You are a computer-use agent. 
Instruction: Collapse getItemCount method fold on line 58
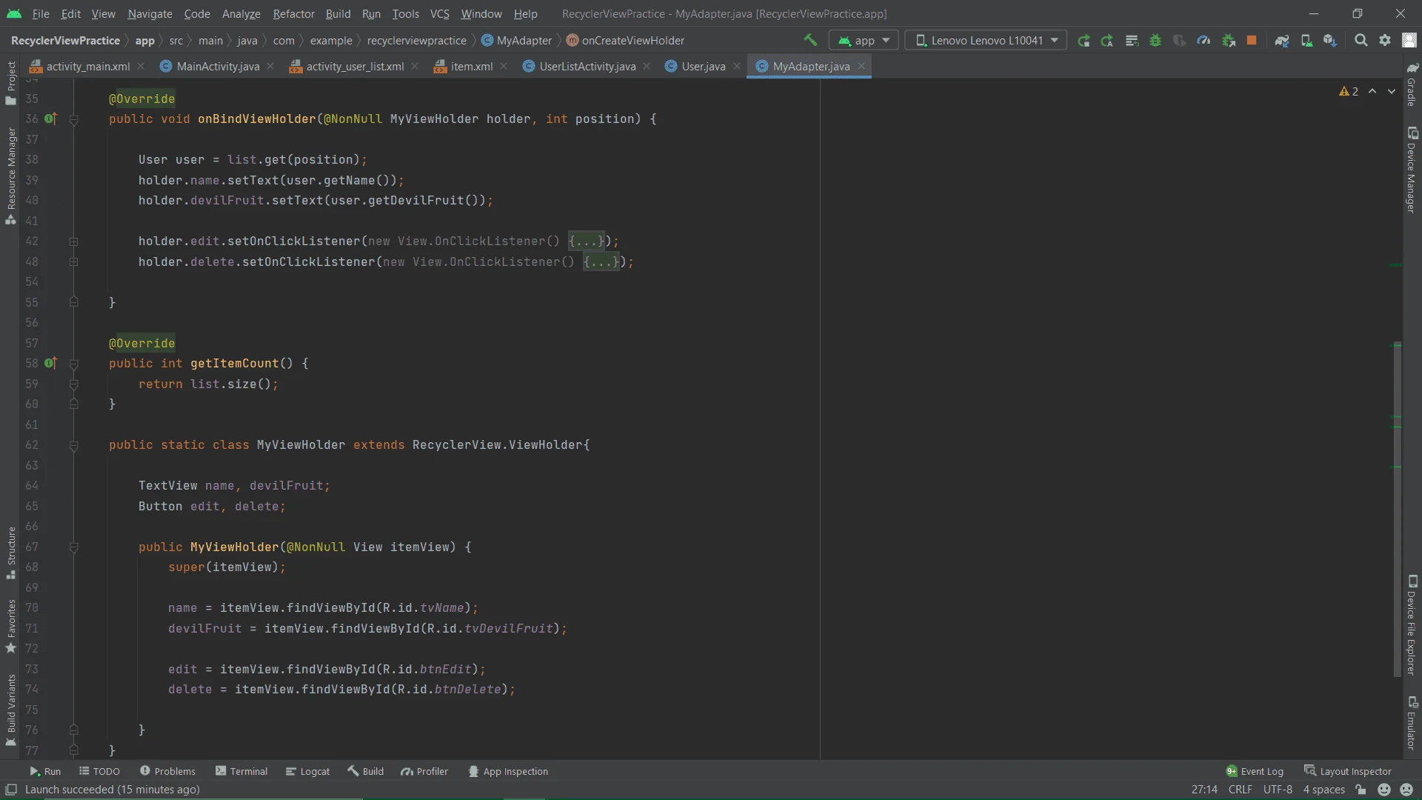point(73,364)
